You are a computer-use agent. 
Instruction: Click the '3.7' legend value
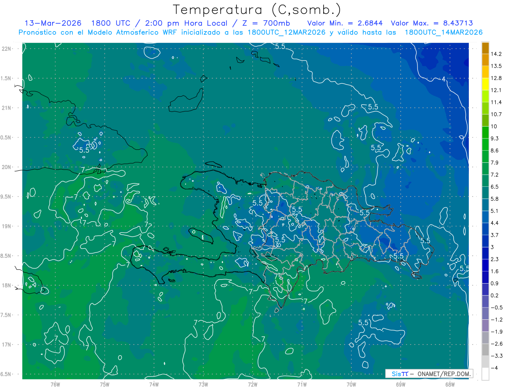[494, 235]
